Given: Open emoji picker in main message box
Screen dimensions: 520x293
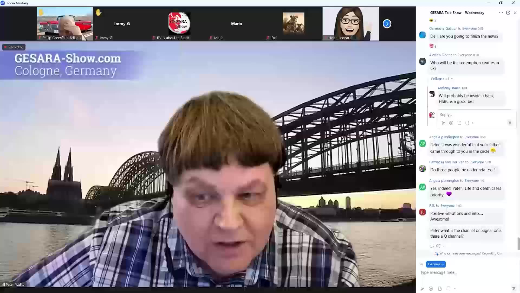Looking at the screenshot, I should (x=431, y=289).
